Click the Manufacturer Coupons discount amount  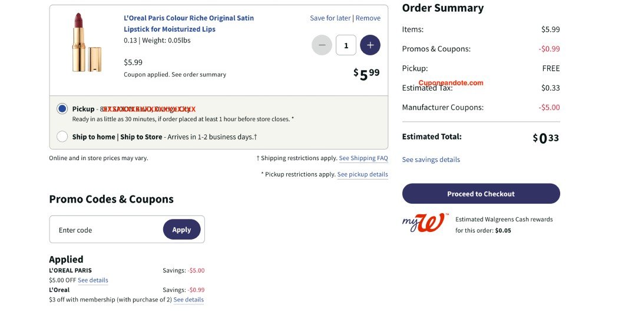[549, 108]
